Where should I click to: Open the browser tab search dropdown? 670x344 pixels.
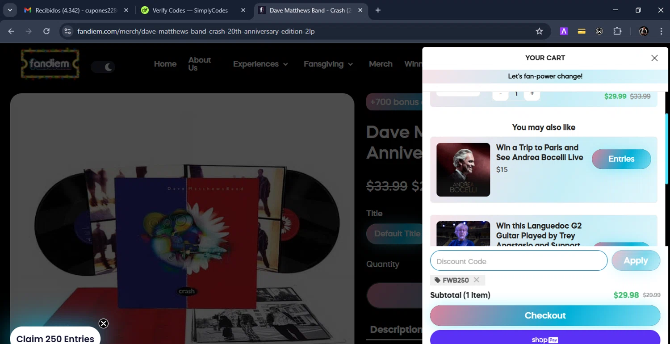coord(10,10)
